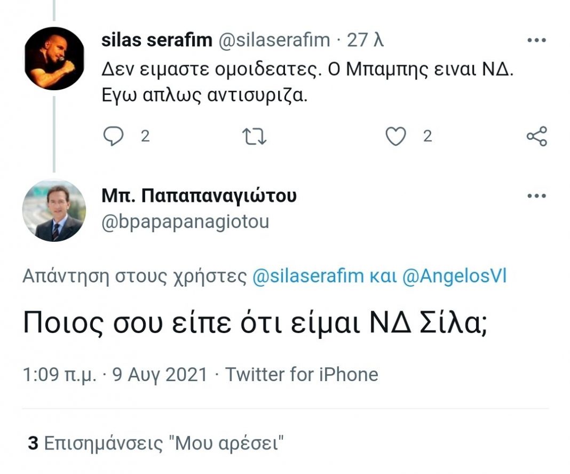570x474 pixels.
Task: Open more options on Παπαπαναγιώτου's reply
Action: 536,196
